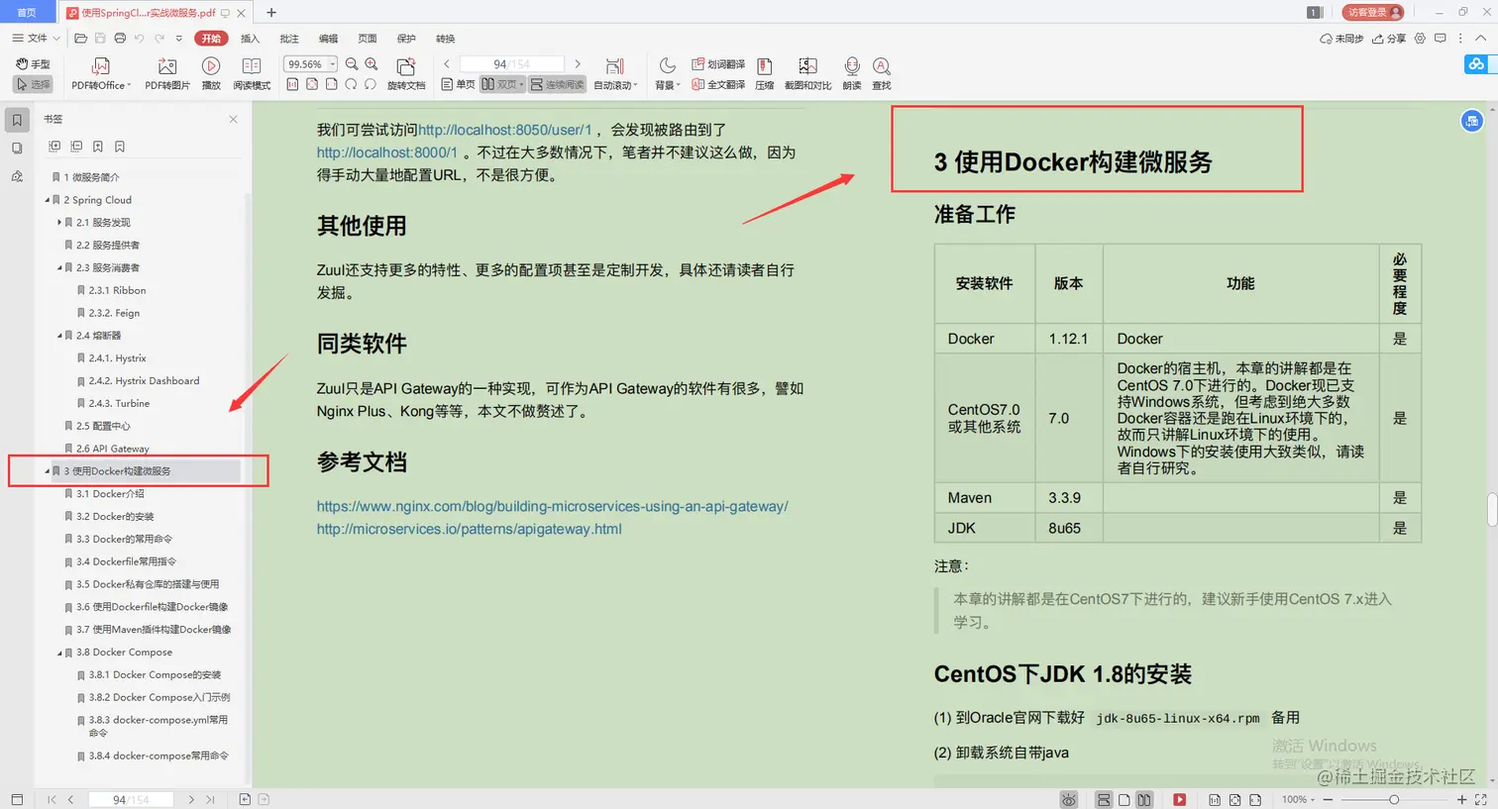Toggle 连续阅读 continuous reading mode
1498x809 pixels.
pos(556,84)
